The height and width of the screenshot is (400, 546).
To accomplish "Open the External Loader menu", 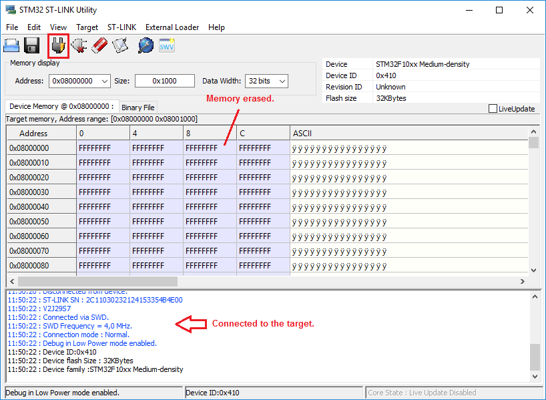I will click(172, 27).
